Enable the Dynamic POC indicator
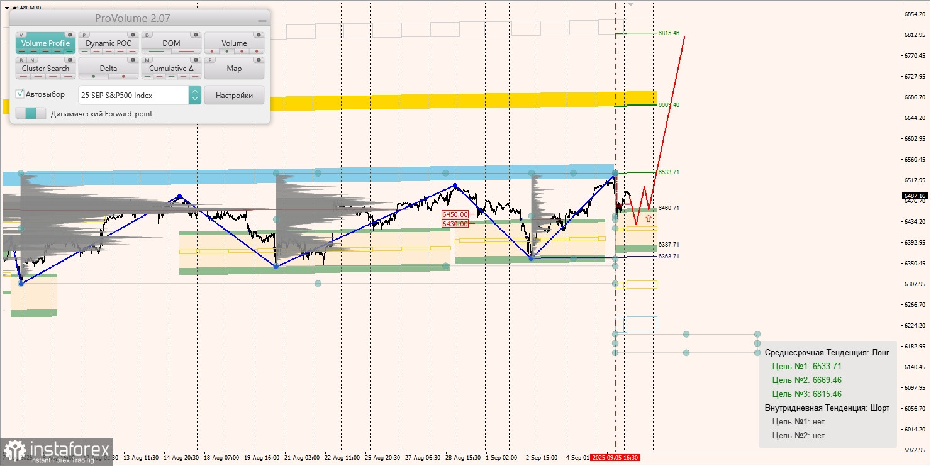Viewport: 931px width, 466px height. [x=108, y=43]
